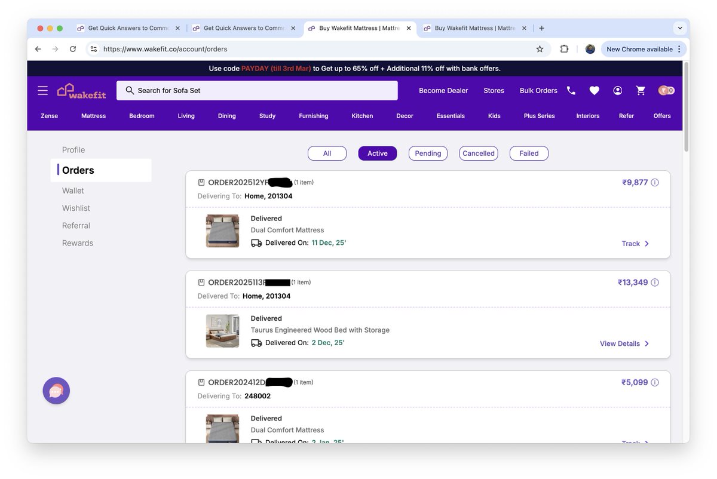Open the tab search dropdown arrow

click(x=679, y=28)
